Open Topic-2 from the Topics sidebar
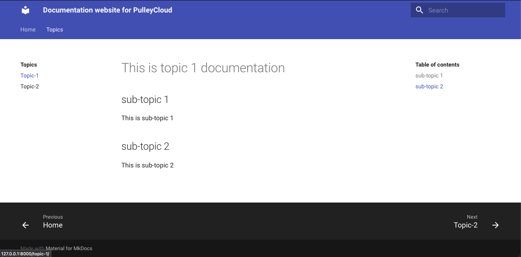 (29, 86)
